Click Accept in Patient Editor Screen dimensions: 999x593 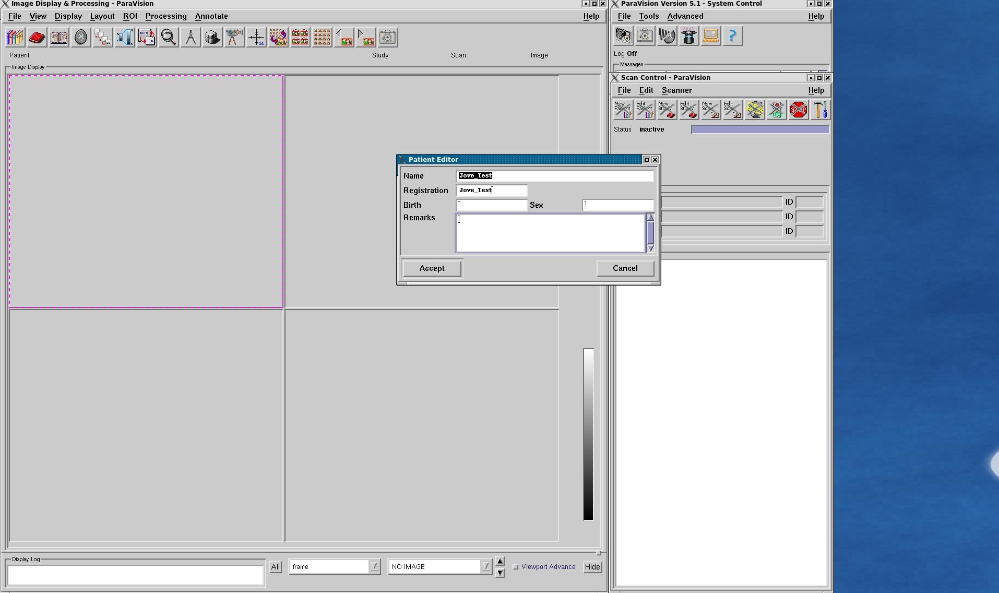pos(432,268)
